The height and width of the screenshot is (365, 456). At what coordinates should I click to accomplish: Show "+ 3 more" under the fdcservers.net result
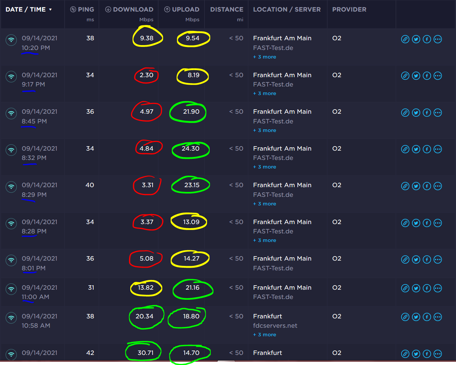tap(265, 335)
